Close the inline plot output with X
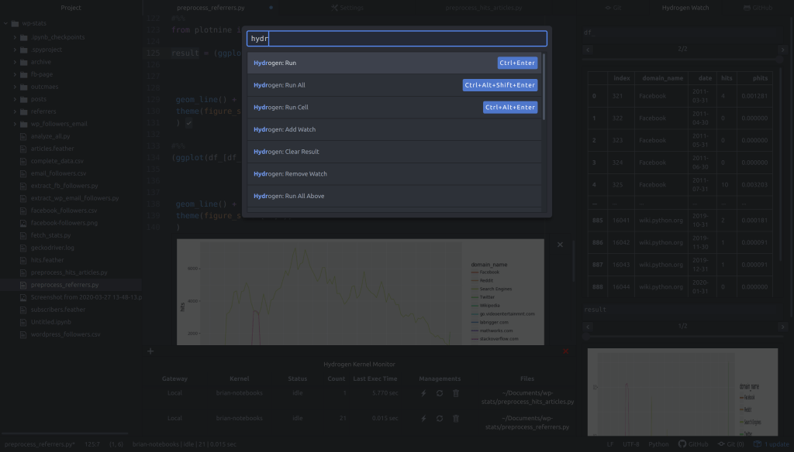Image resolution: width=794 pixels, height=452 pixels. [560, 245]
